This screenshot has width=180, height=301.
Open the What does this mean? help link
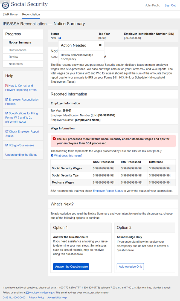coord(68,156)
